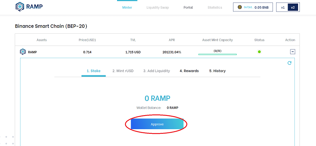The width and height of the screenshot is (316, 146).
Task: Refresh the stake panel with the refresh icon
Action: click(x=289, y=63)
